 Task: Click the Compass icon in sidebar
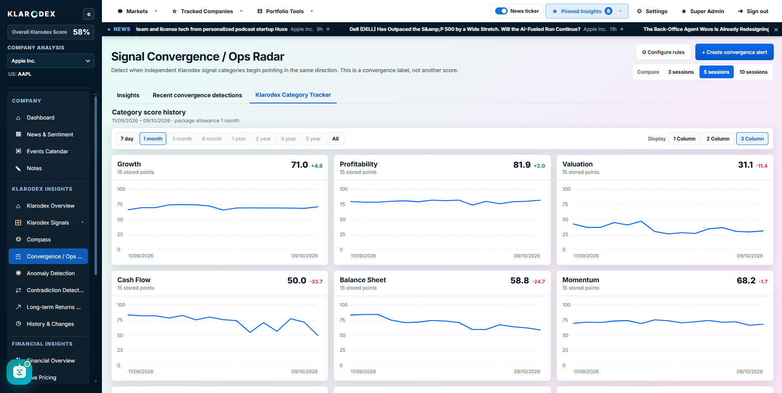pos(18,239)
